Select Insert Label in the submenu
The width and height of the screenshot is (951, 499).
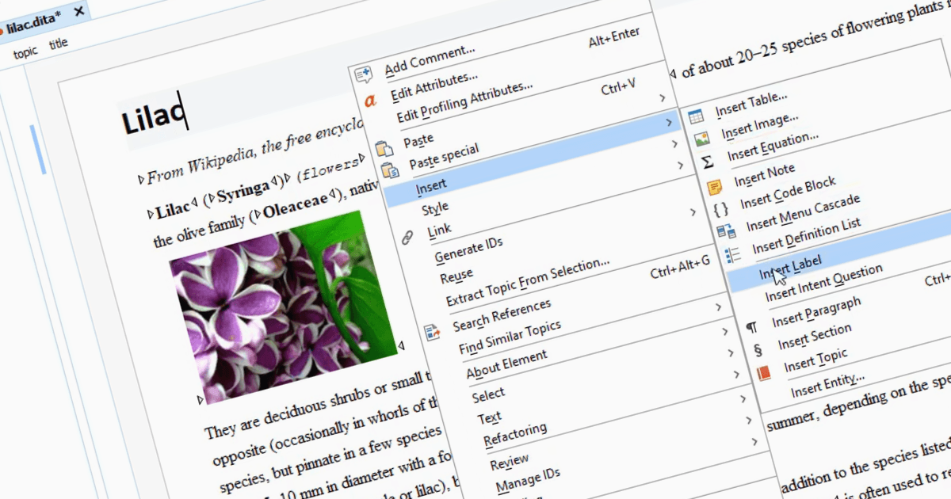789,268
